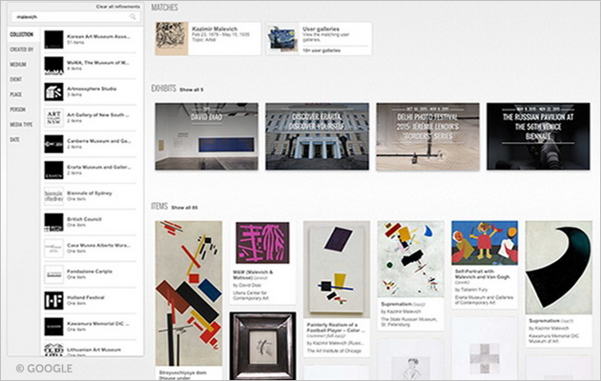Select MoMA, The Museum of M... collection
The height and width of the screenshot is (381, 601).
tap(98, 63)
